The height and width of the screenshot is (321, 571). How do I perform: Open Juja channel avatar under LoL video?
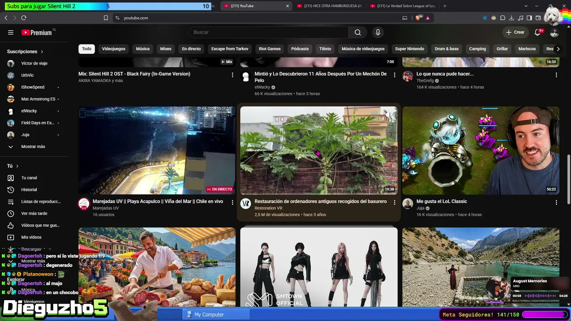(408, 204)
